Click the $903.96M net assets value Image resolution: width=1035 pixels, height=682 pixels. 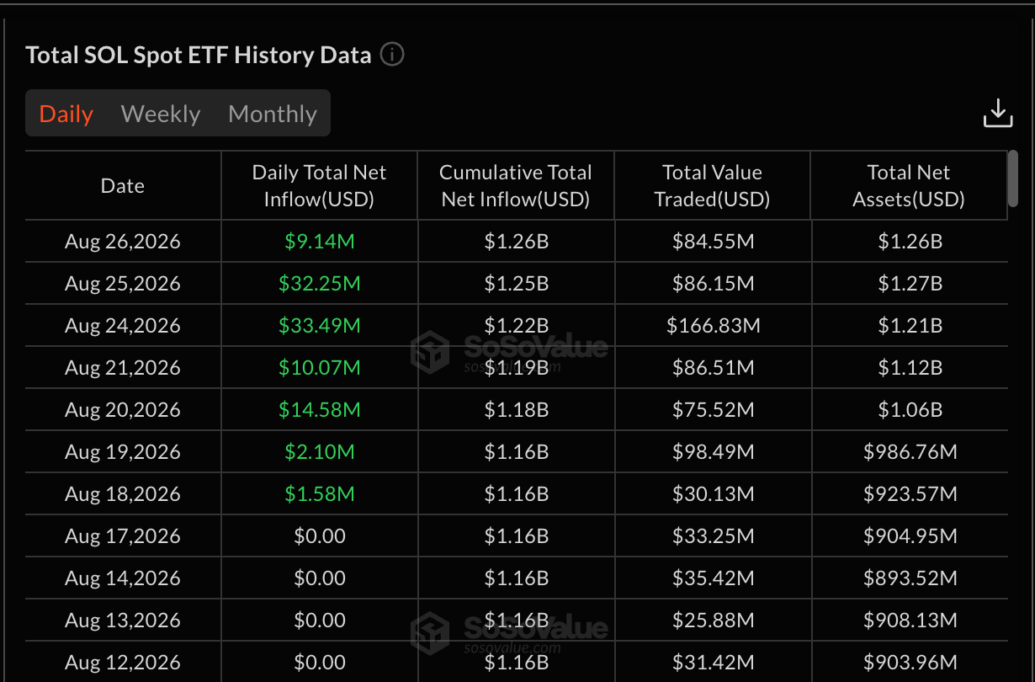pos(910,663)
